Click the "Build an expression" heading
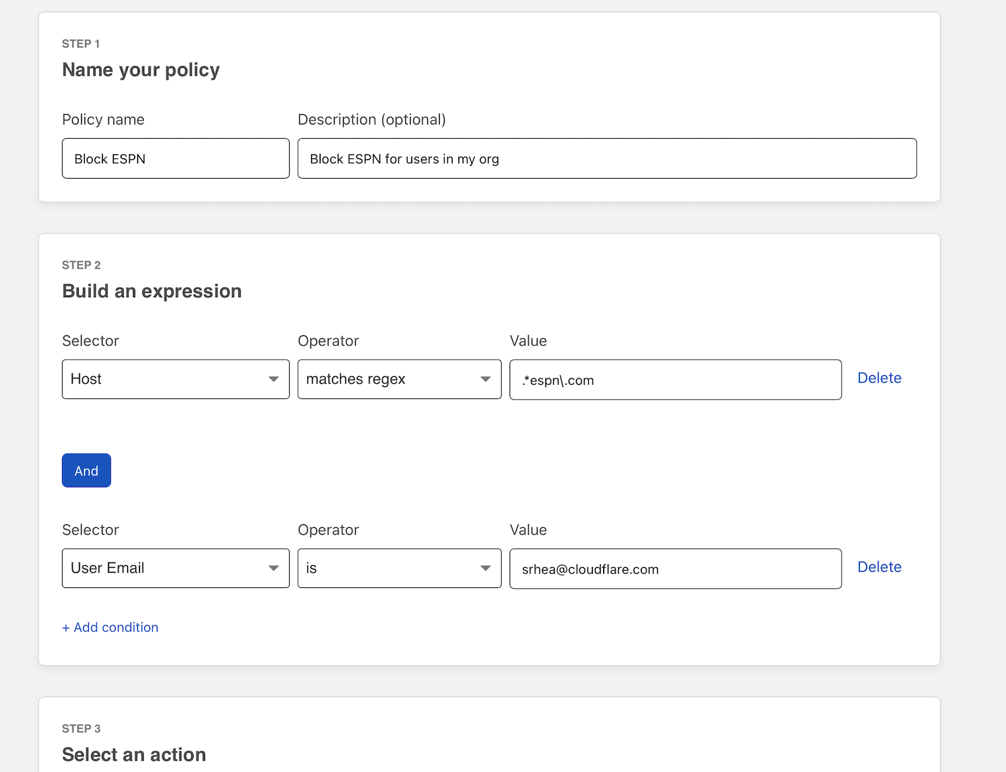 pos(151,291)
